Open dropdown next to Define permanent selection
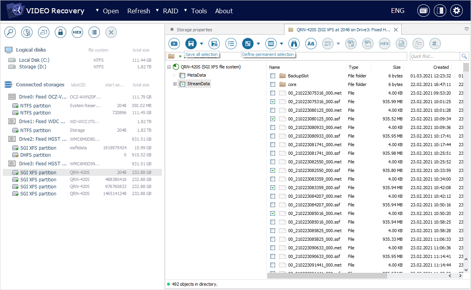471x290 pixels. [258, 43]
